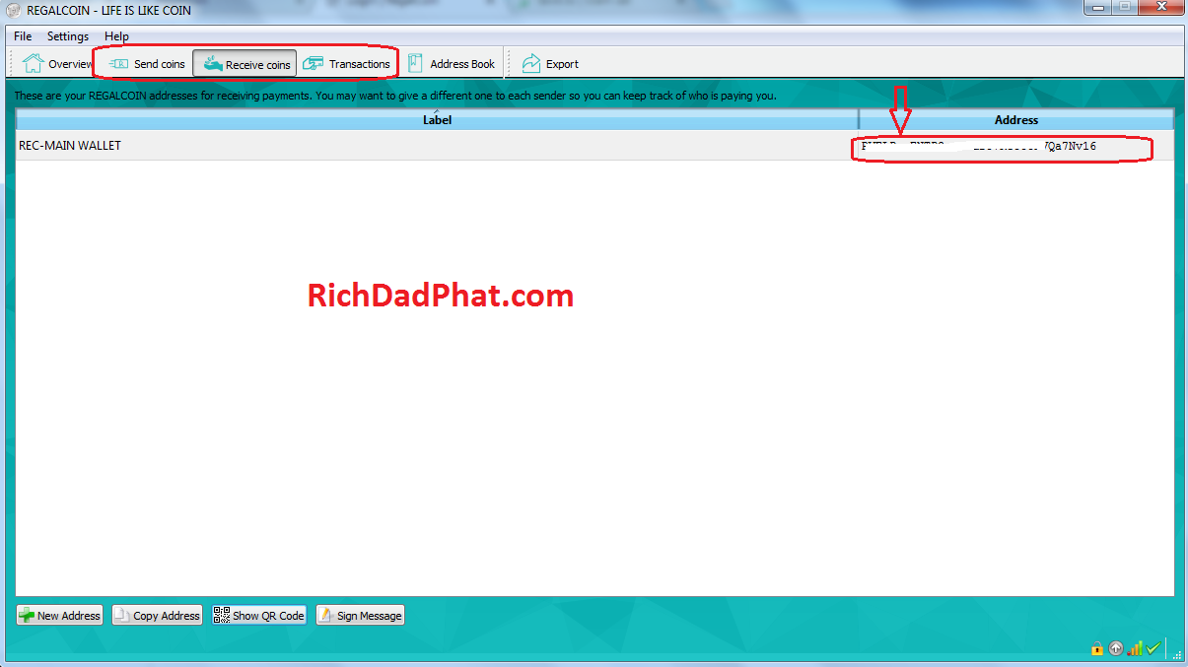Open the Transactions tab
This screenshot has height=667, width=1188.
tap(347, 64)
